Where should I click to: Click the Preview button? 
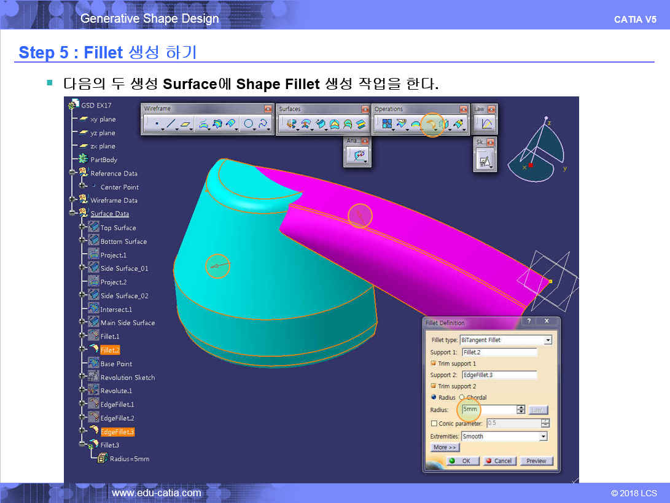536,461
